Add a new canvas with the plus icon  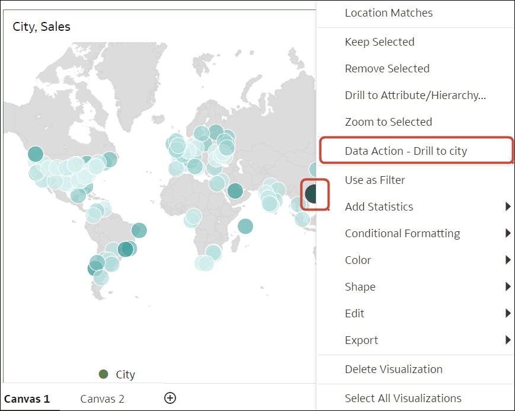click(x=170, y=398)
